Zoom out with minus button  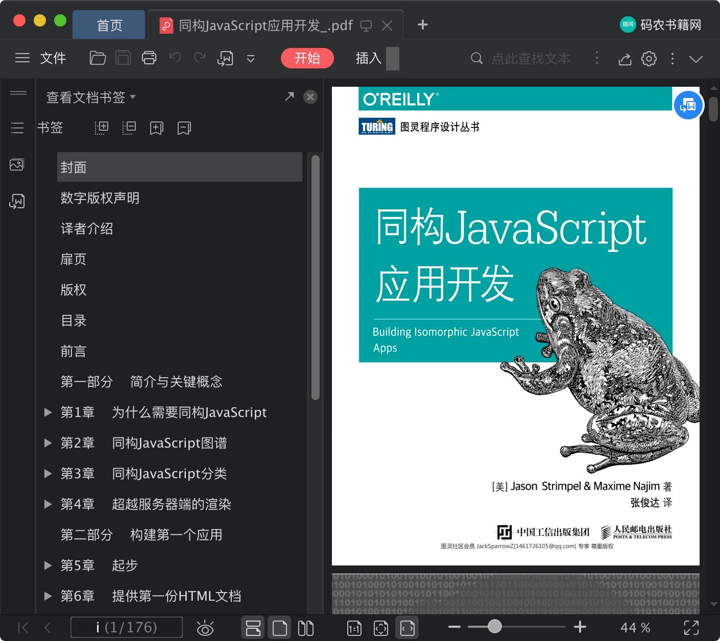pos(454,627)
